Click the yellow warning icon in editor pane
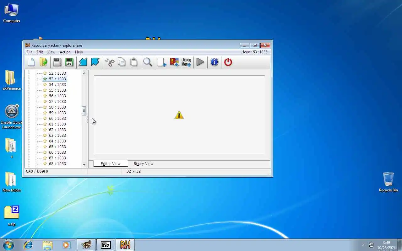402x251 pixels. pos(179,115)
